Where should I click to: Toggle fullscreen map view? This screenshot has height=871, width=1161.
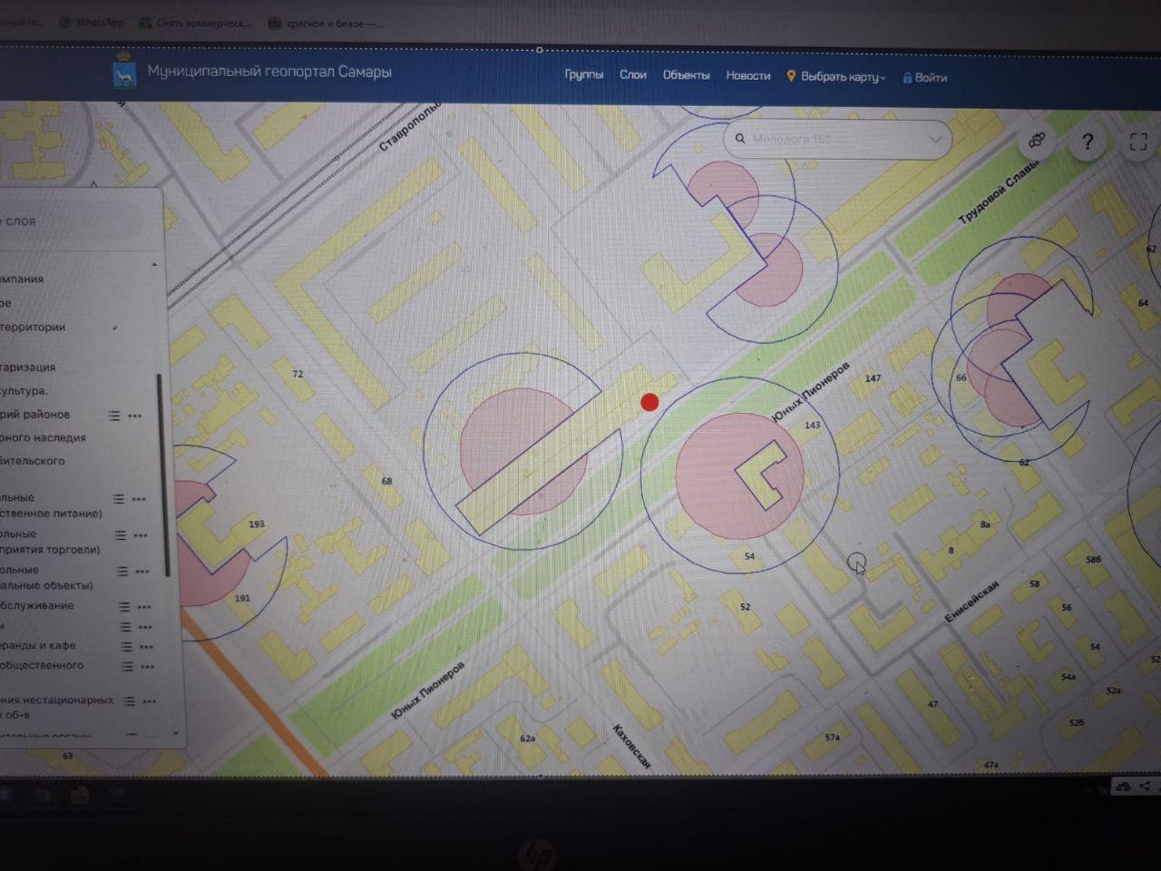pos(1138,142)
